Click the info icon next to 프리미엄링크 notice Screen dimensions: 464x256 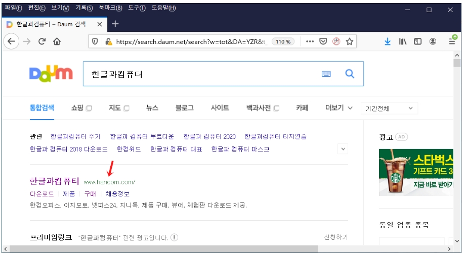pyautogui.click(x=174, y=237)
